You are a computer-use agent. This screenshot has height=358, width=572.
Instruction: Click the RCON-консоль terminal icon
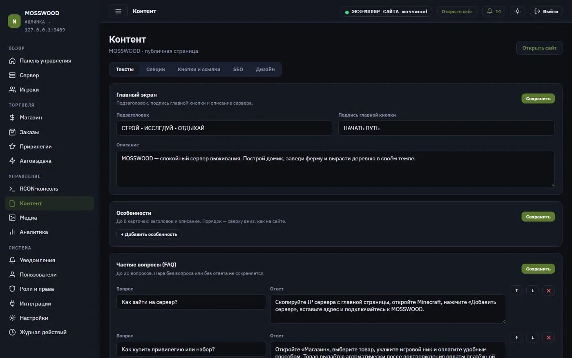12,189
